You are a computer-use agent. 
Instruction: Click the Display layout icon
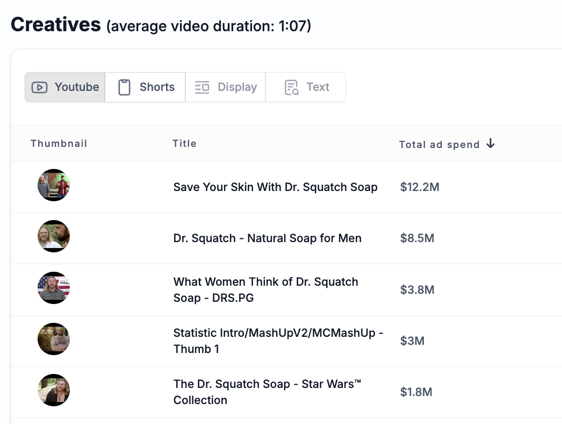[x=202, y=87]
